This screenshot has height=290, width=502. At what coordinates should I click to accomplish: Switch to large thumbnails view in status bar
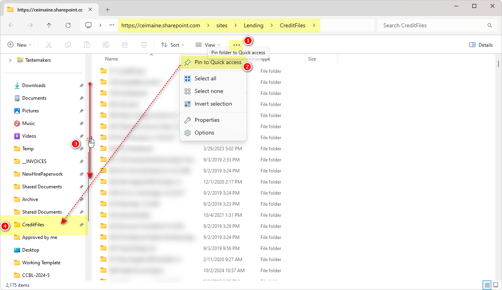click(x=496, y=285)
